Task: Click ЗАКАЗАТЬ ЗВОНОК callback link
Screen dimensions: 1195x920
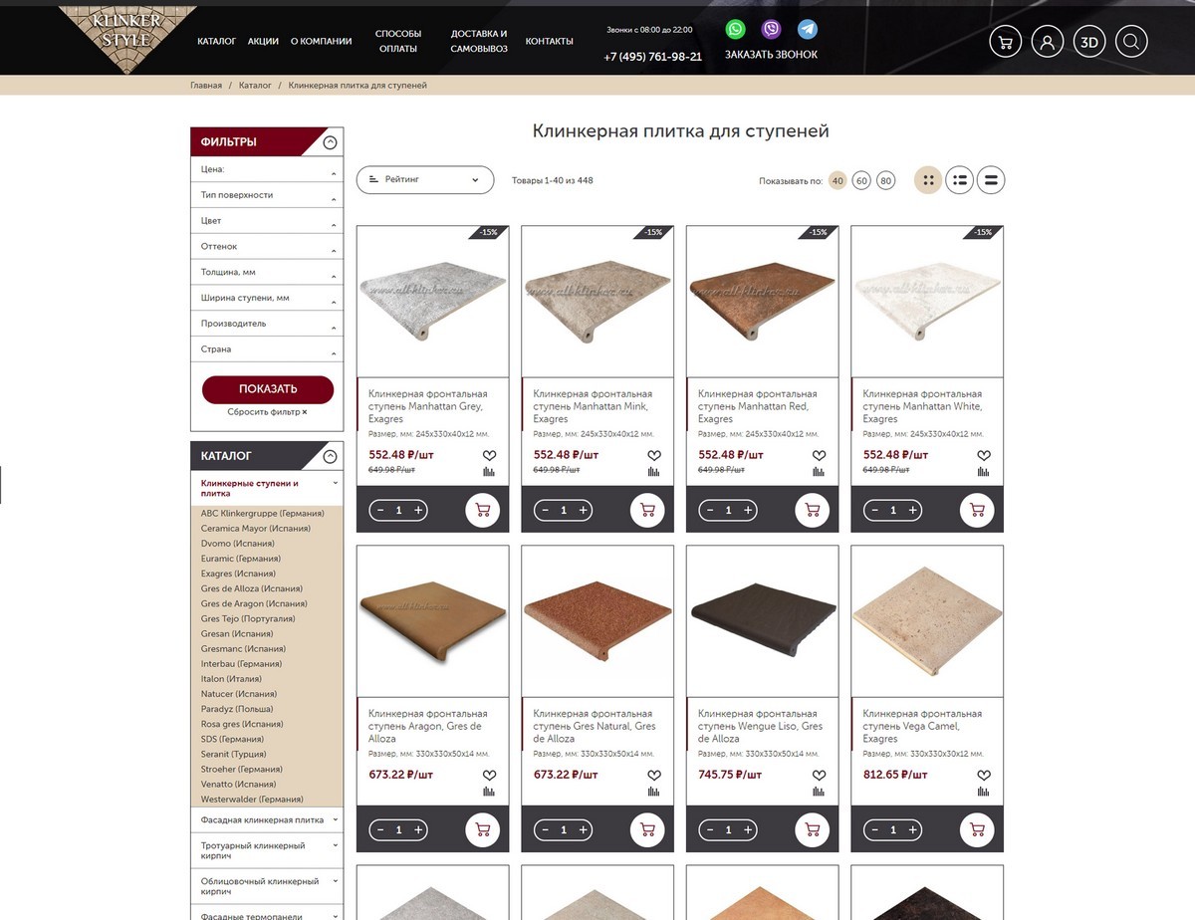Action: click(x=771, y=55)
